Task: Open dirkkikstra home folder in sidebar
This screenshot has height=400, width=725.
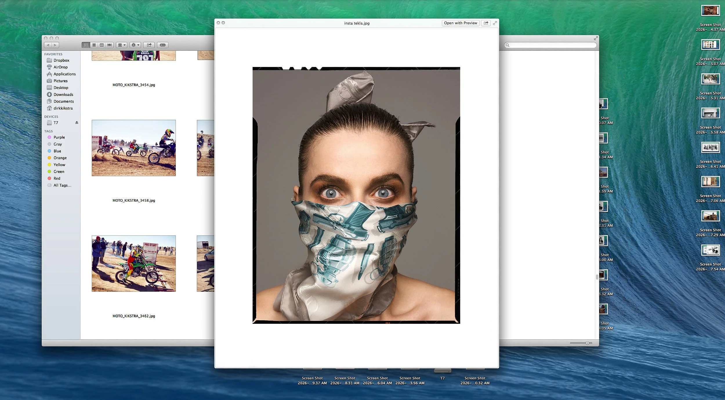Action: (x=61, y=108)
